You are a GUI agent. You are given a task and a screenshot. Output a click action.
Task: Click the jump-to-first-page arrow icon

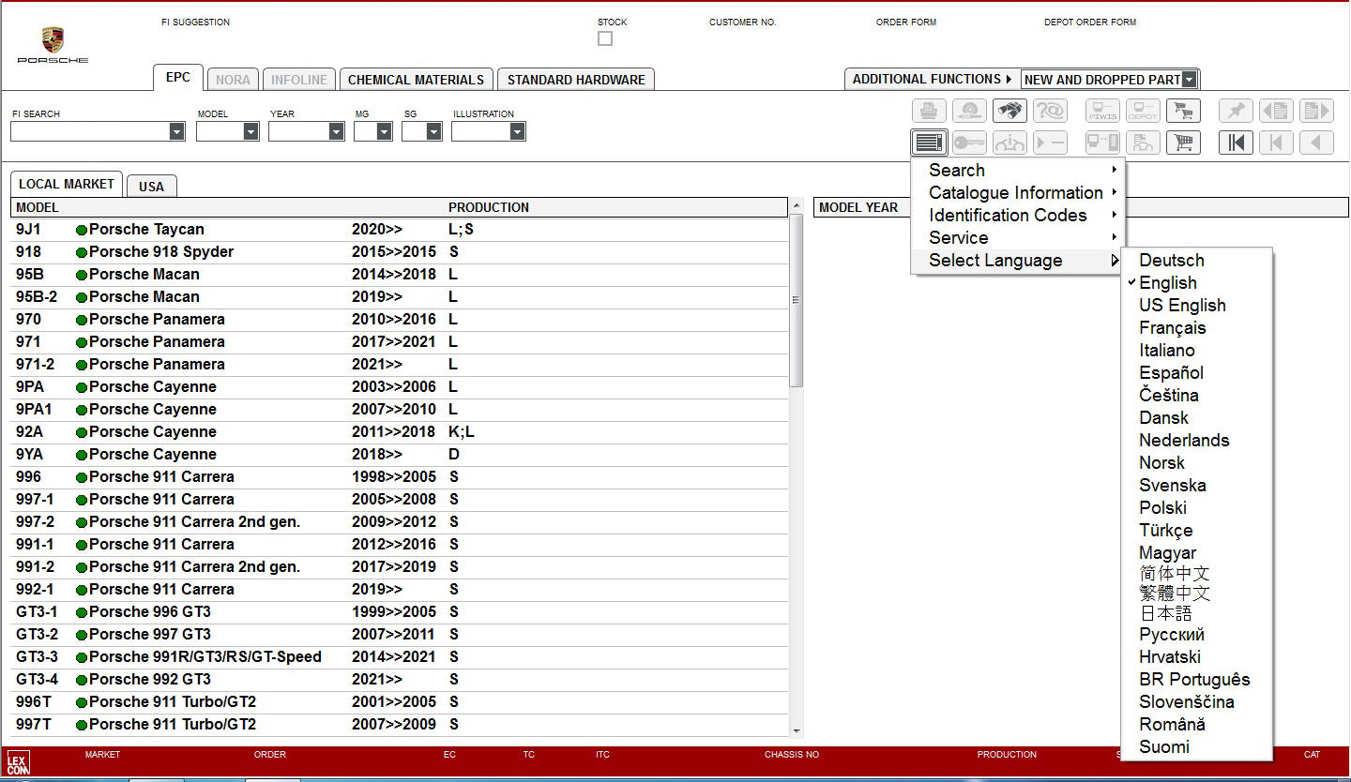[x=1236, y=143]
